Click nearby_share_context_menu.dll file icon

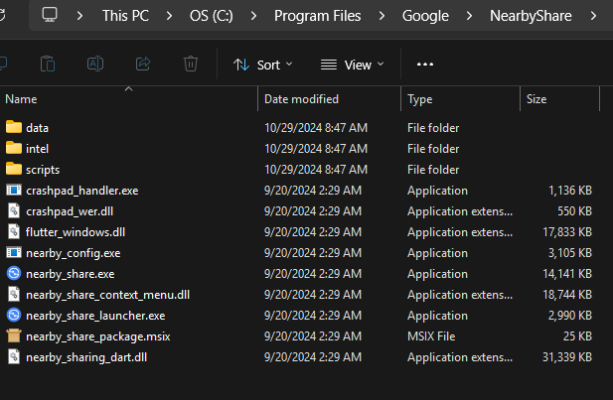[x=14, y=294]
